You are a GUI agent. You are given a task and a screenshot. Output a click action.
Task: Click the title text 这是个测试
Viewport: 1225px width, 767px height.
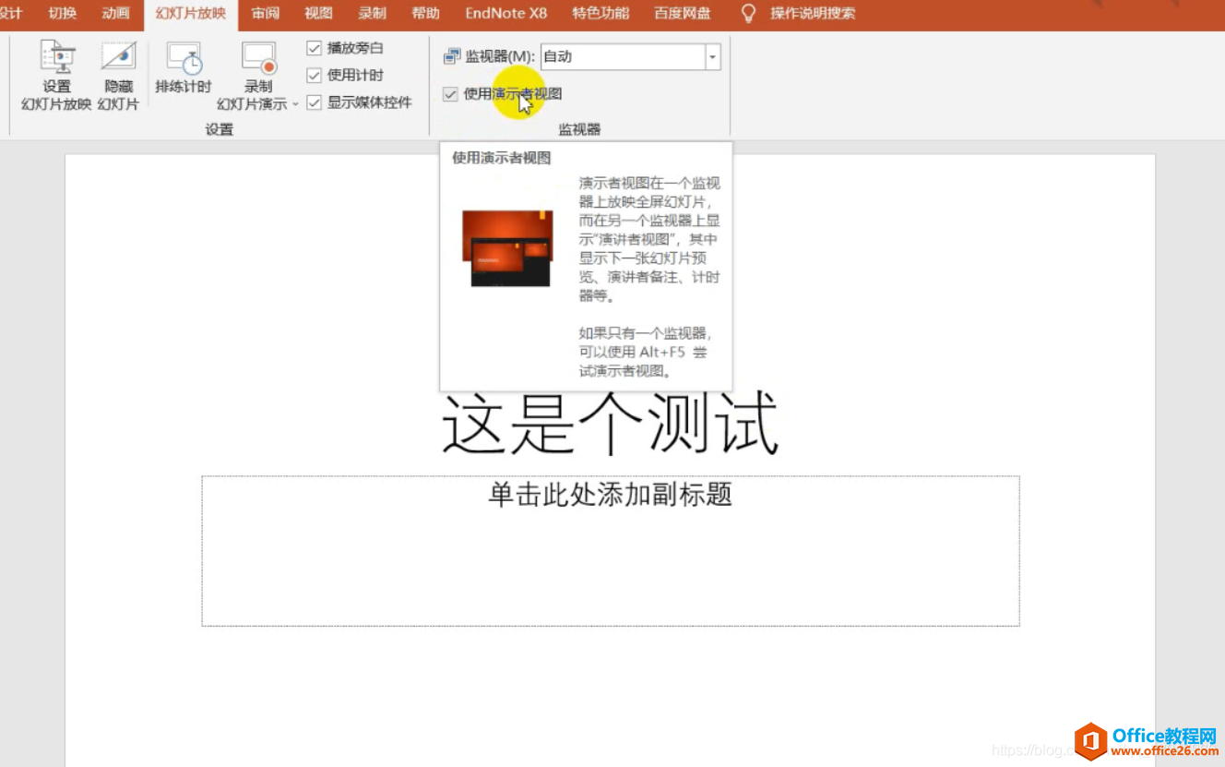click(609, 423)
